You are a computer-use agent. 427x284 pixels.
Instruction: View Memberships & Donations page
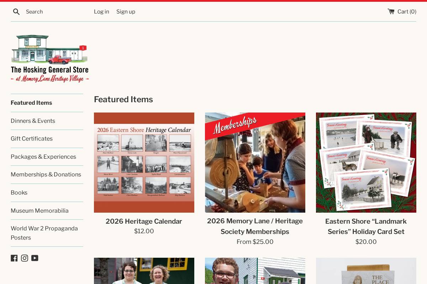point(46,175)
